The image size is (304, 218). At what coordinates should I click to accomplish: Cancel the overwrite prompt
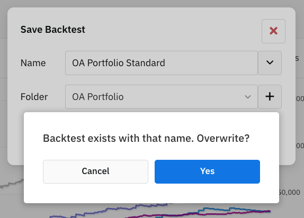(x=95, y=171)
